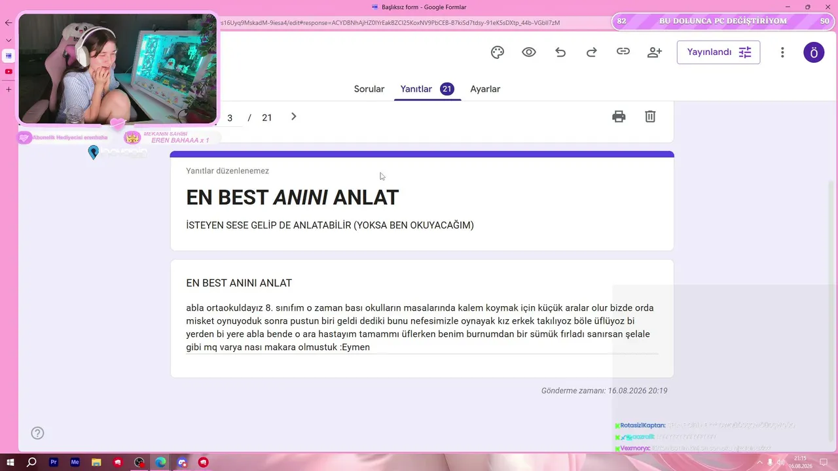Image resolution: width=838 pixels, height=471 pixels.
Task: Redo the last action in Forms
Action: click(x=592, y=52)
